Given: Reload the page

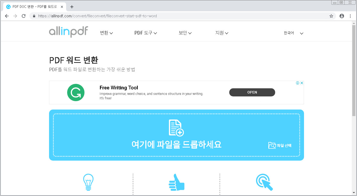Looking at the screenshot, I should pos(24,16).
